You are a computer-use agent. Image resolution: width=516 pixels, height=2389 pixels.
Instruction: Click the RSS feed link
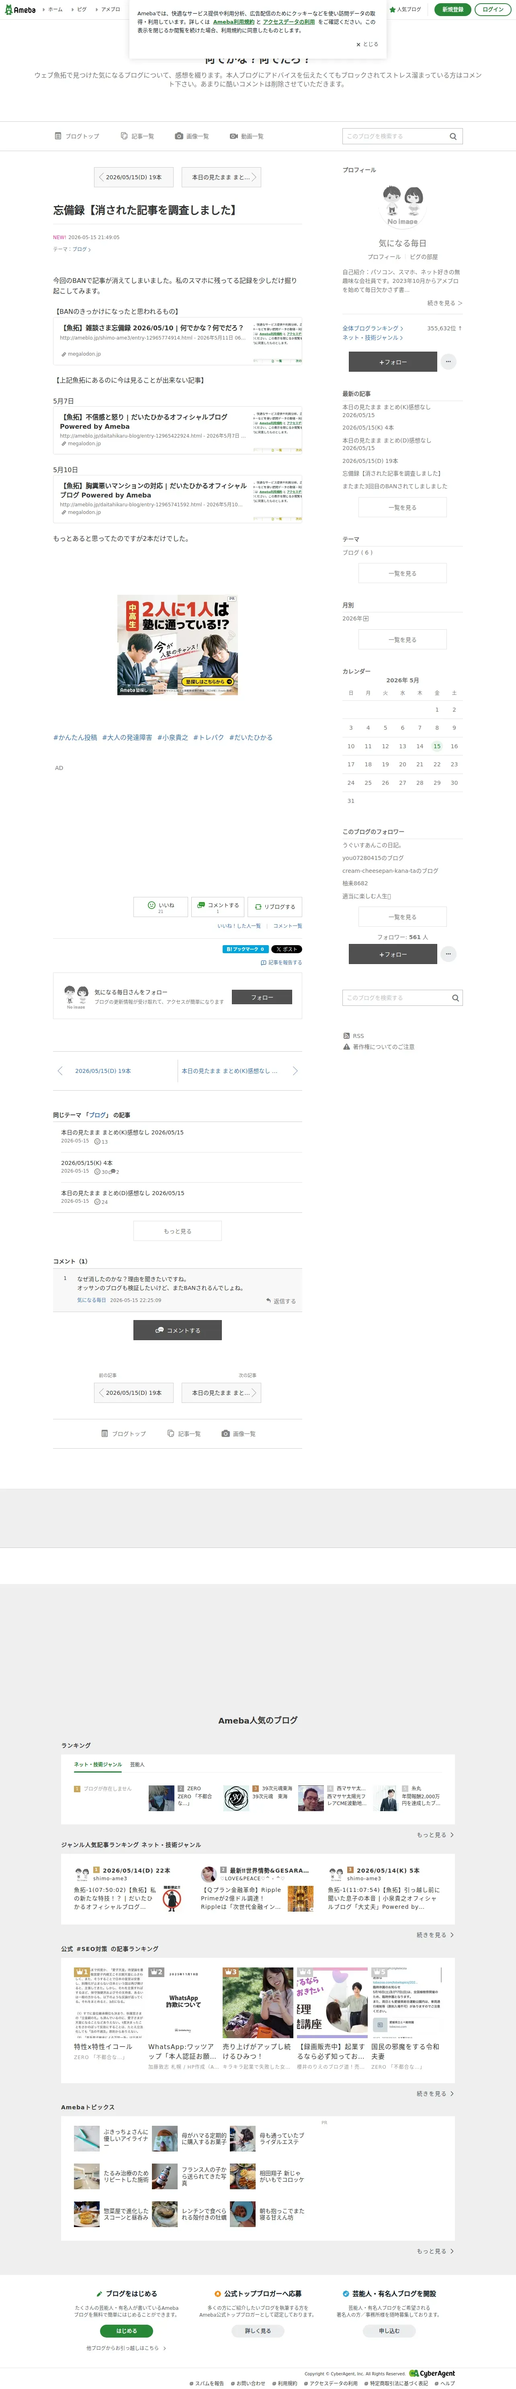354,1036
